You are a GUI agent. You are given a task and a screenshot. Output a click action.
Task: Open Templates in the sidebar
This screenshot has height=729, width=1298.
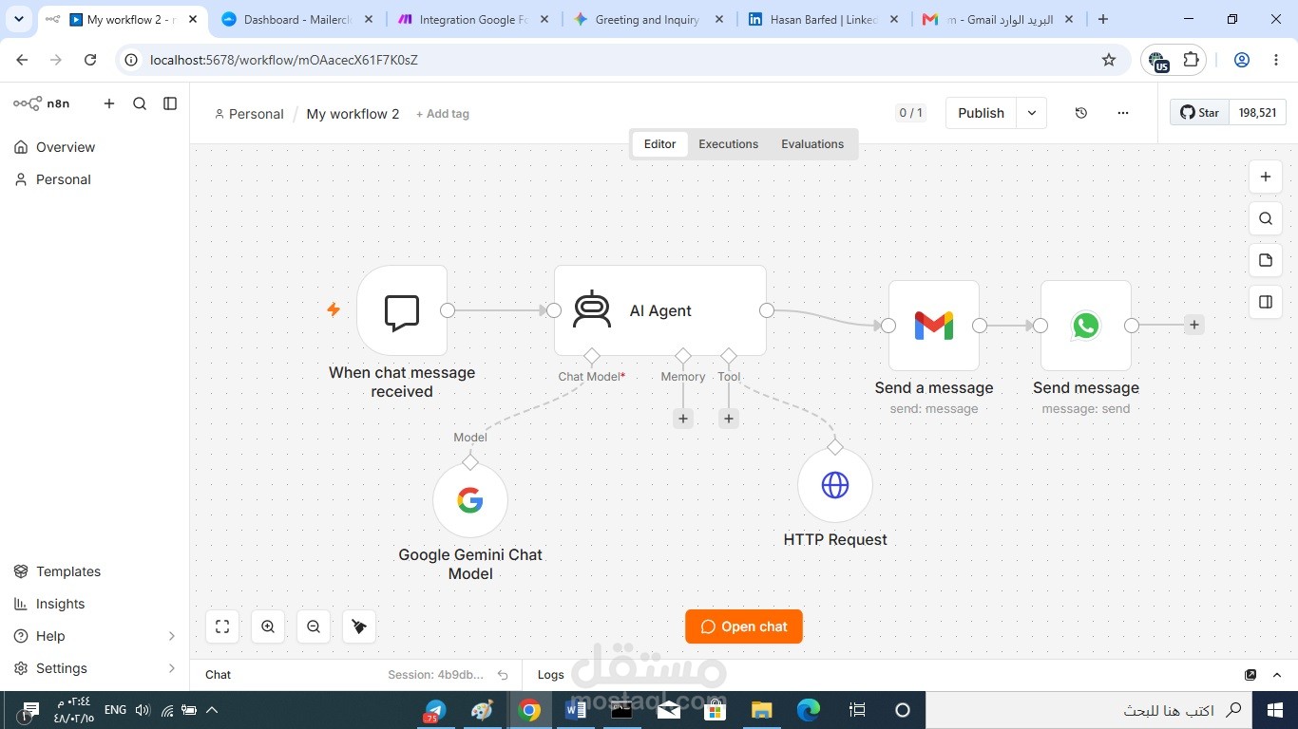[x=95, y=571]
